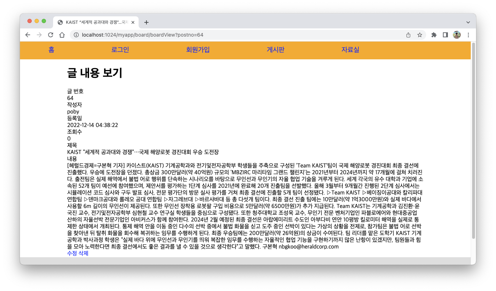The image size is (496, 291).
Task: Bookmark this page with the star icon
Action: coord(420,35)
